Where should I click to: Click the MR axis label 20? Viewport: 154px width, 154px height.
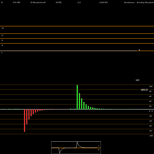tap(150, 106)
